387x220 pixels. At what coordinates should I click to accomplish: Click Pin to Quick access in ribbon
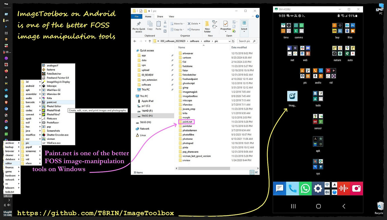(x=139, y=27)
